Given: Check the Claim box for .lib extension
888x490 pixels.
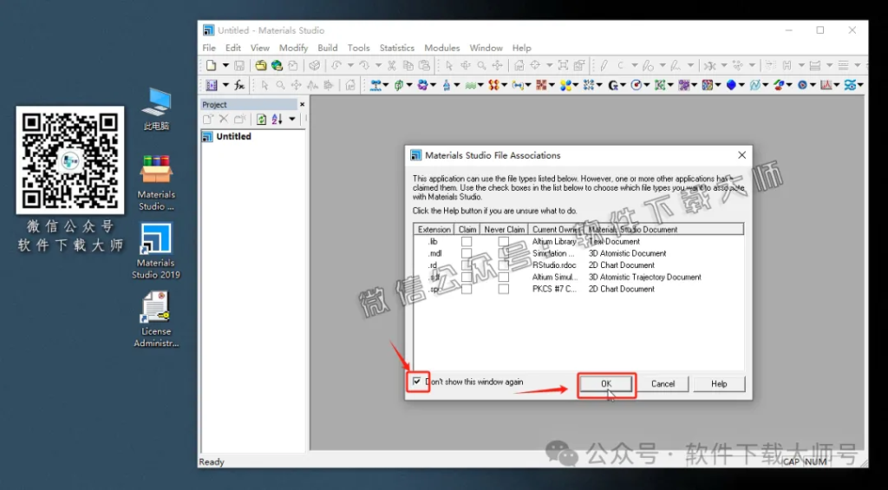Looking at the screenshot, I should (x=467, y=242).
